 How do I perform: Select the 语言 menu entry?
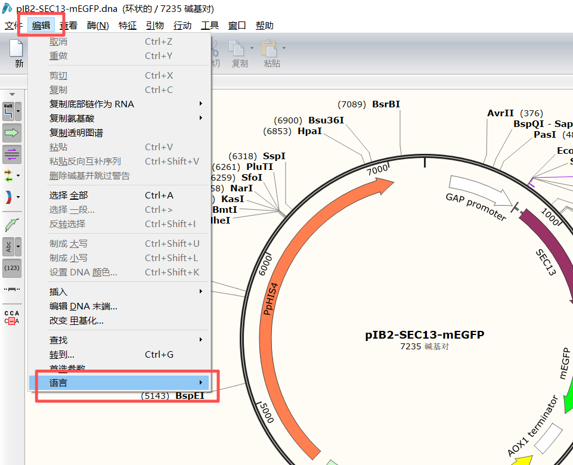(119, 383)
